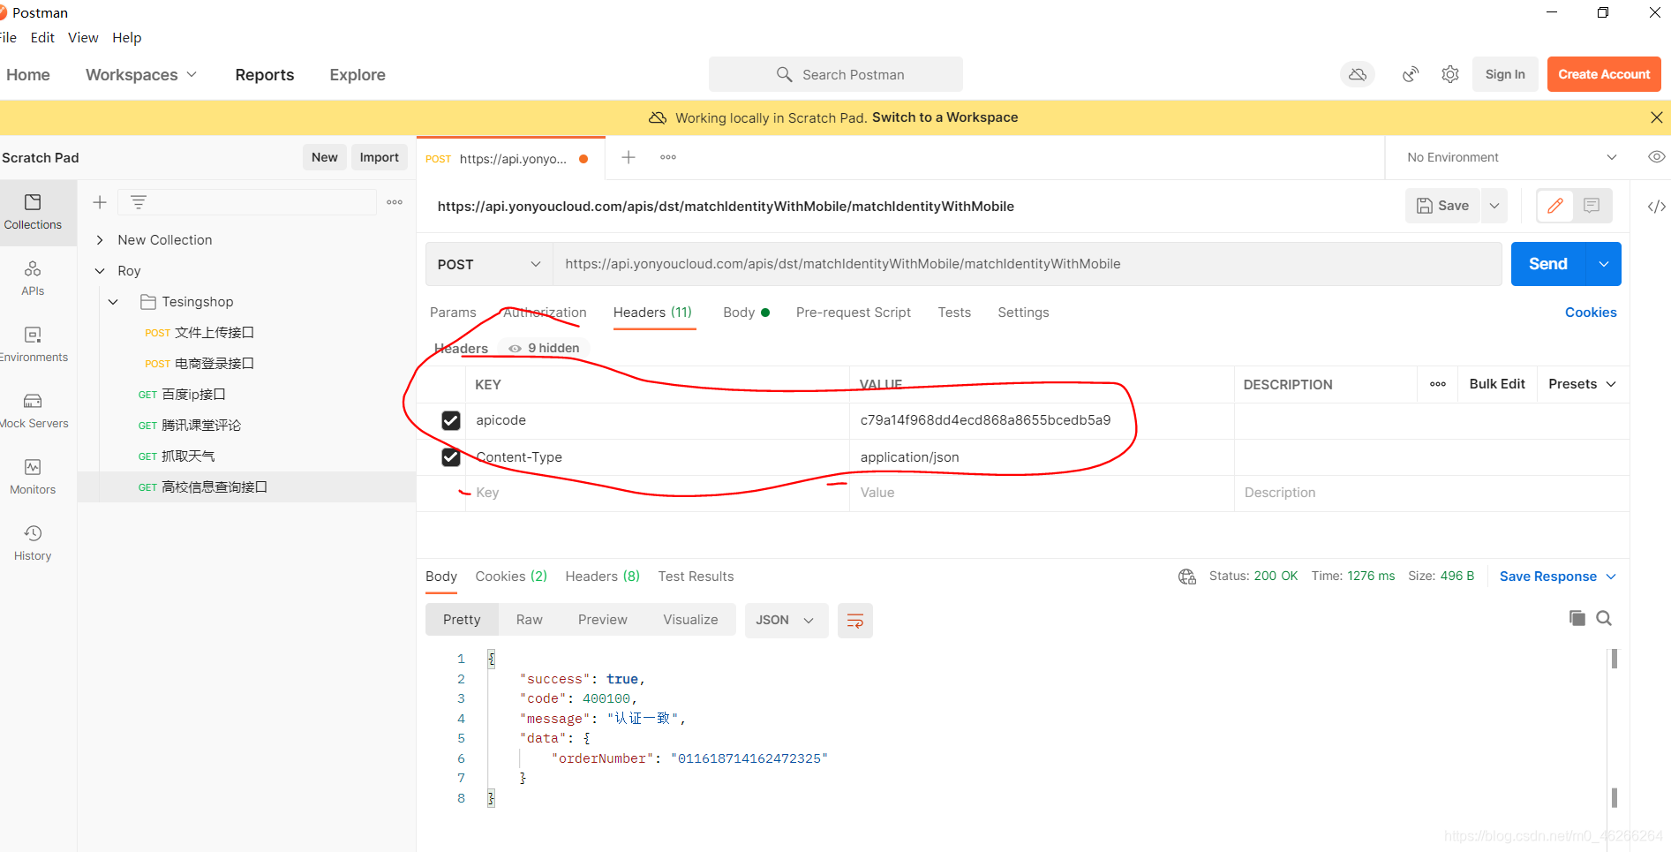Open the Save button dropdown arrow
The width and height of the screenshot is (1671, 852).
(x=1494, y=206)
